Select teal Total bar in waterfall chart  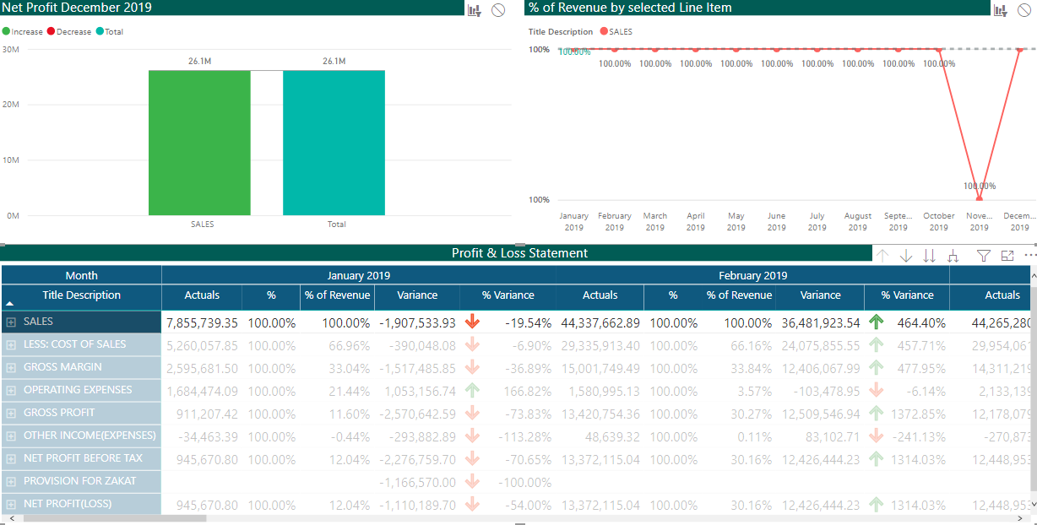[x=334, y=143]
